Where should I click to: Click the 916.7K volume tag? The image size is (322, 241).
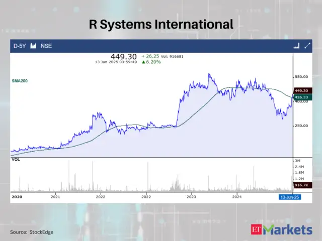303,185
